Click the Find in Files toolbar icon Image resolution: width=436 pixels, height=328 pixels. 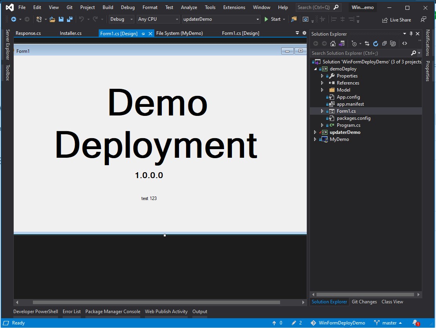[294, 19]
